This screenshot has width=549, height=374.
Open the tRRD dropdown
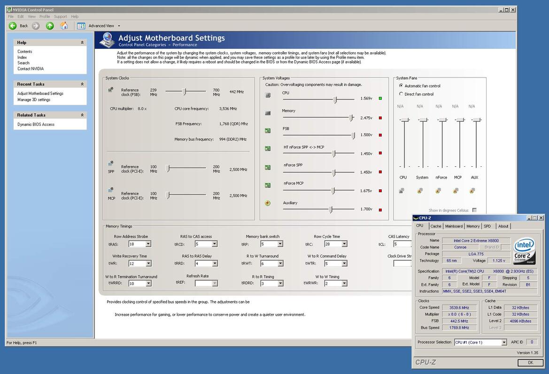pyautogui.click(x=215, y=263)
